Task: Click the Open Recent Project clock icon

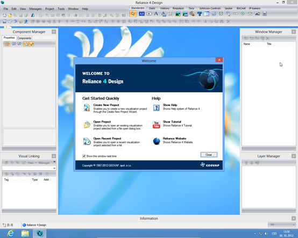Action: [x=87, y=141]
